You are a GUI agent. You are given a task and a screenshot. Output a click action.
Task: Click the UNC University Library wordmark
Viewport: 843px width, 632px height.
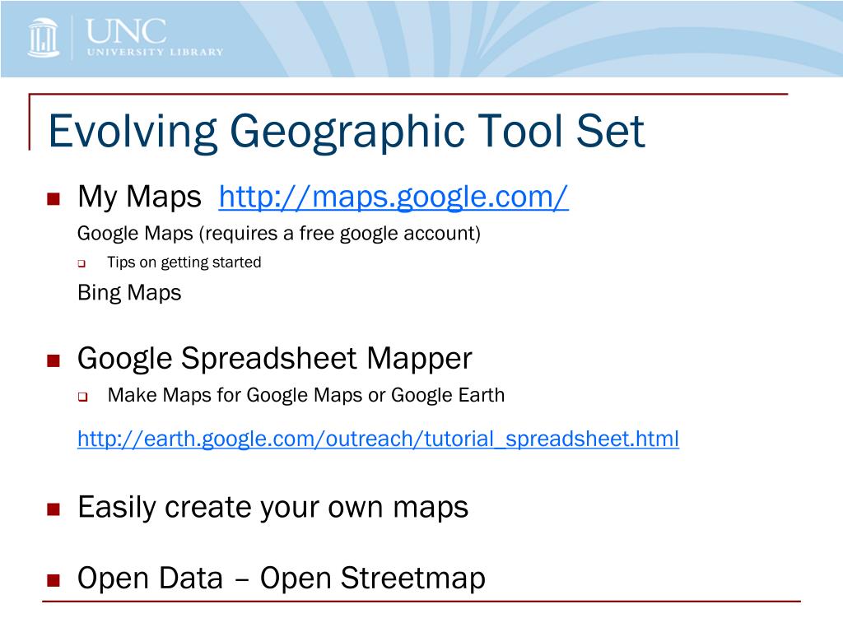pyautogui.click(x=154, y=37)
